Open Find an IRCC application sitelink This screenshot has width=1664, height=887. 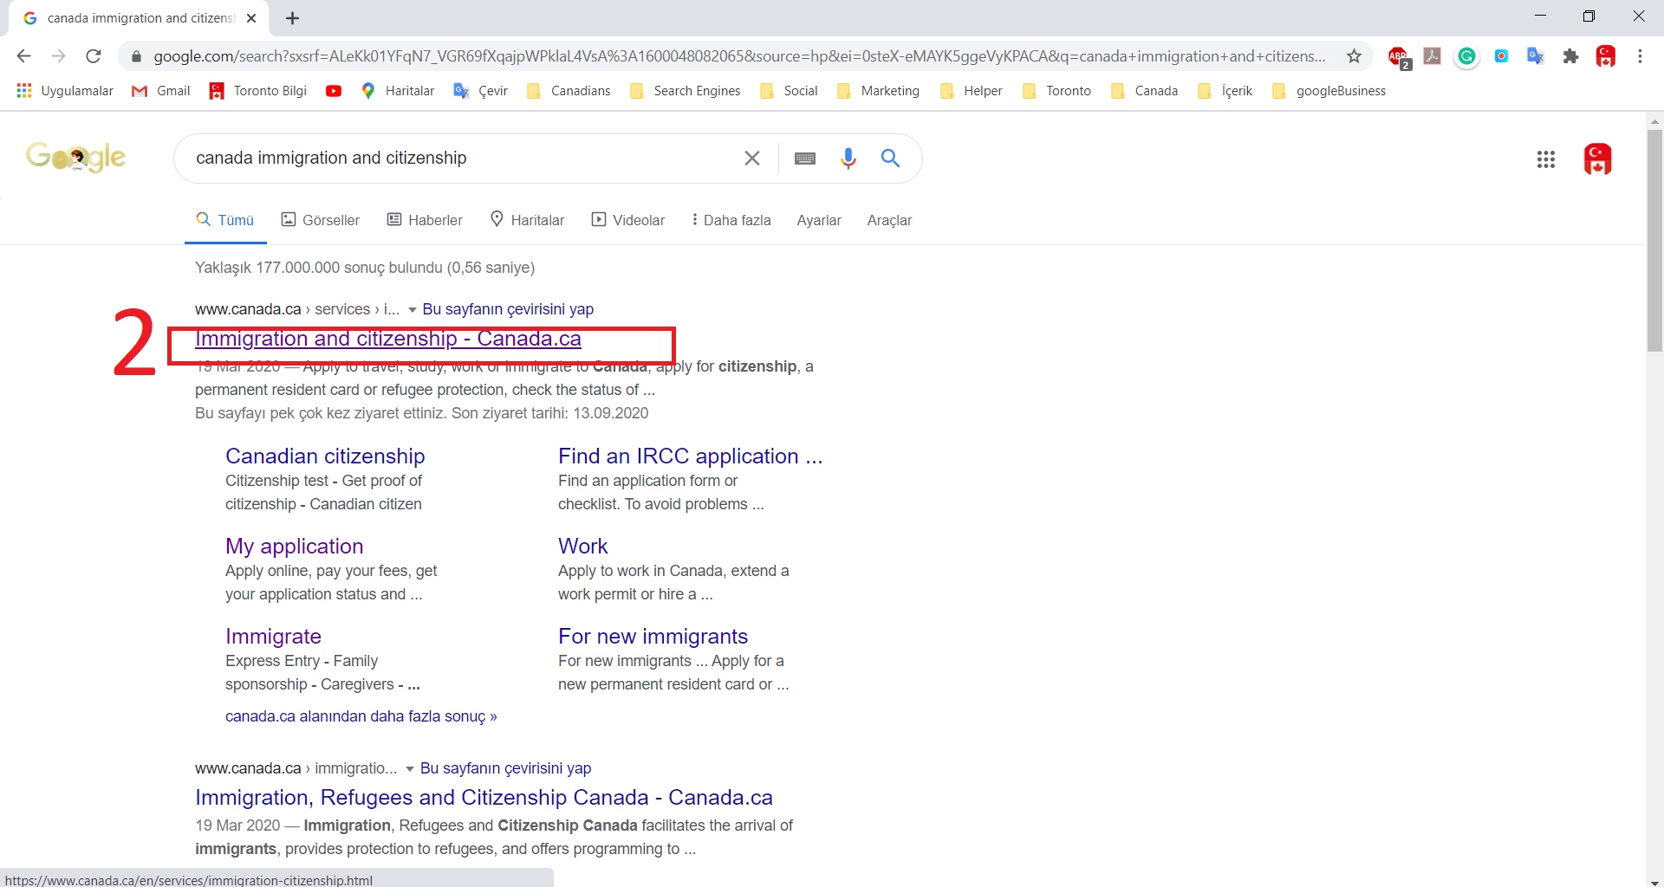pyautogui.click(x=690, y=456)
